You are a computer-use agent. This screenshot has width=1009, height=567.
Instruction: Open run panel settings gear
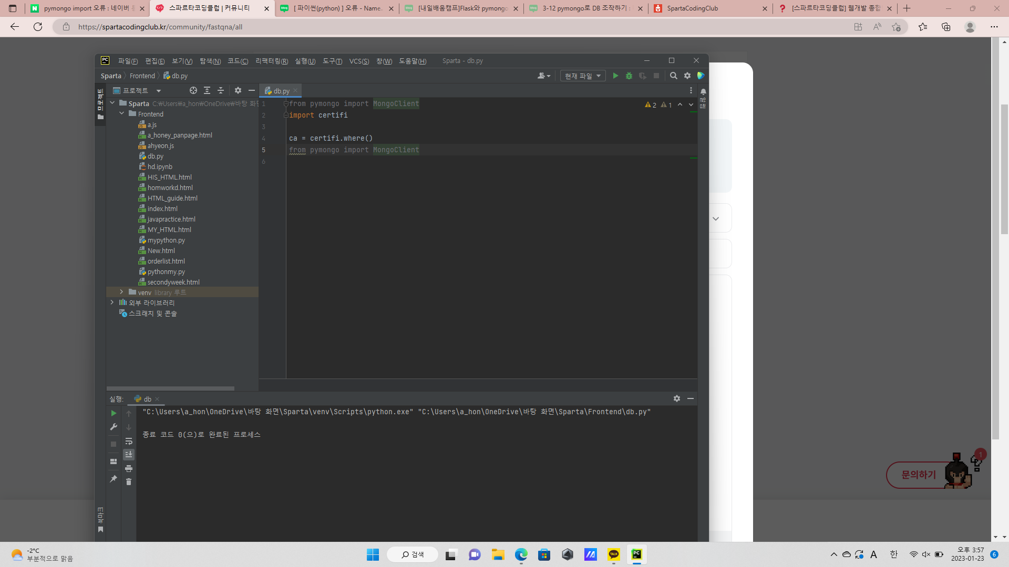[x=677, y=399]
